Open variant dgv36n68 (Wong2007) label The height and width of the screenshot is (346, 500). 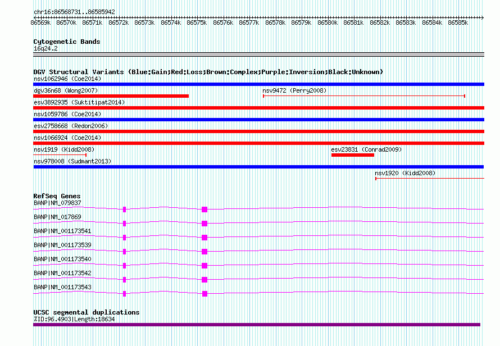tap(66, 90)
